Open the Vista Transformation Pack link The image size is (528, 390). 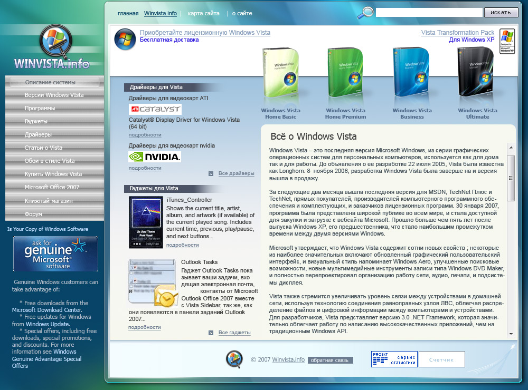[x=457, y=32]
